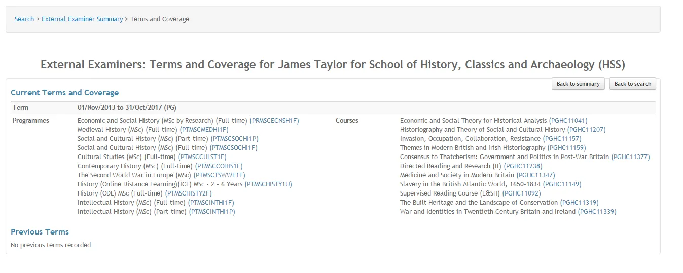Open course code PGHC11377

[x=630, y=157]
